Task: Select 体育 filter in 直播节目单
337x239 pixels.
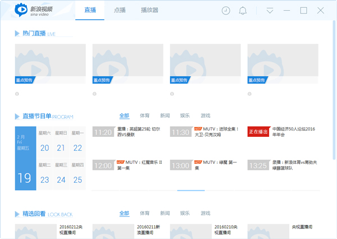Action: tap(145, 116)
